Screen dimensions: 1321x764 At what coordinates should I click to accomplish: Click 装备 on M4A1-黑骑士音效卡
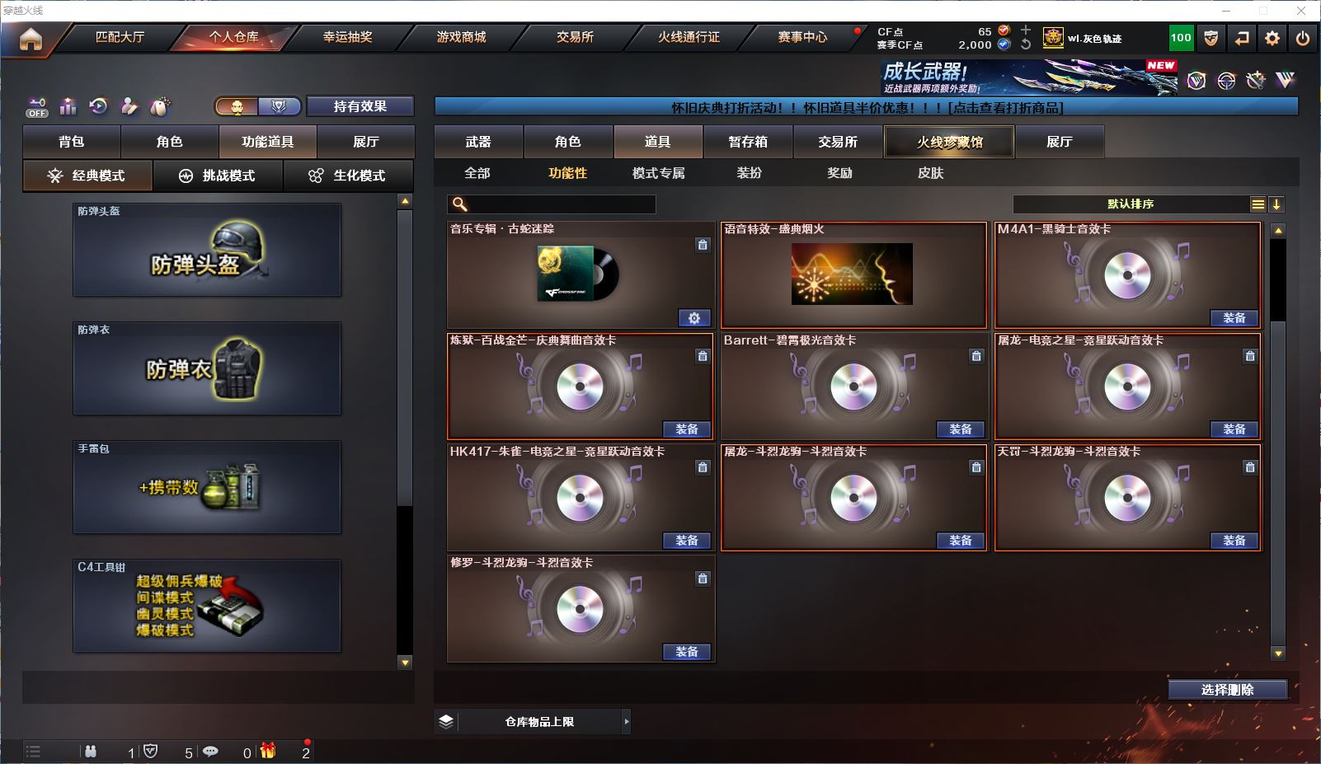(1234, 318)
